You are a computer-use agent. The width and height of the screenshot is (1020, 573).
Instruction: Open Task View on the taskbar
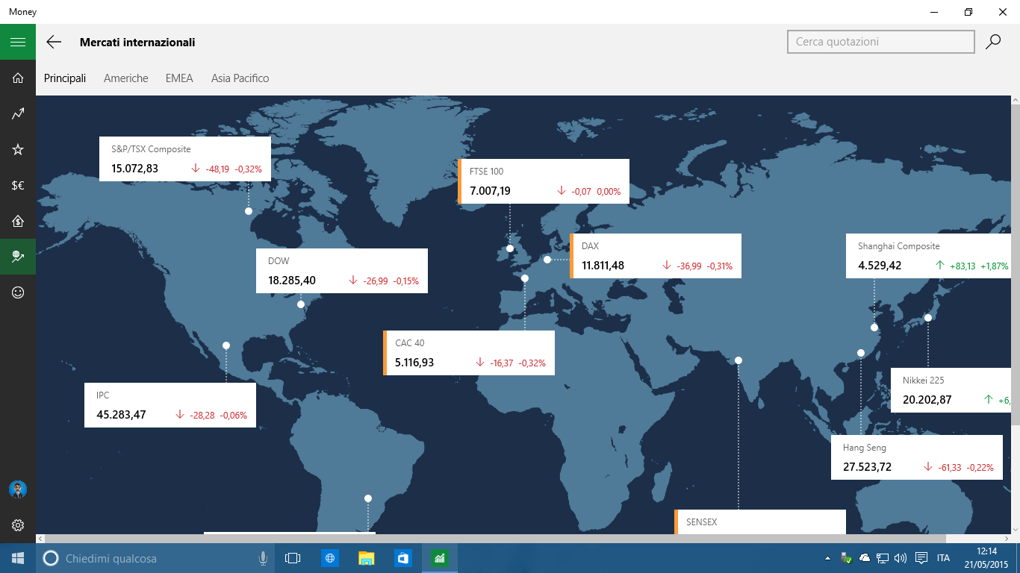(293, 558)
